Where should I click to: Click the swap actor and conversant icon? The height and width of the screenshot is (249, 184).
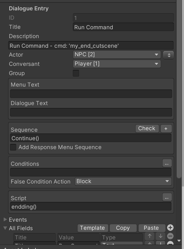168,55
